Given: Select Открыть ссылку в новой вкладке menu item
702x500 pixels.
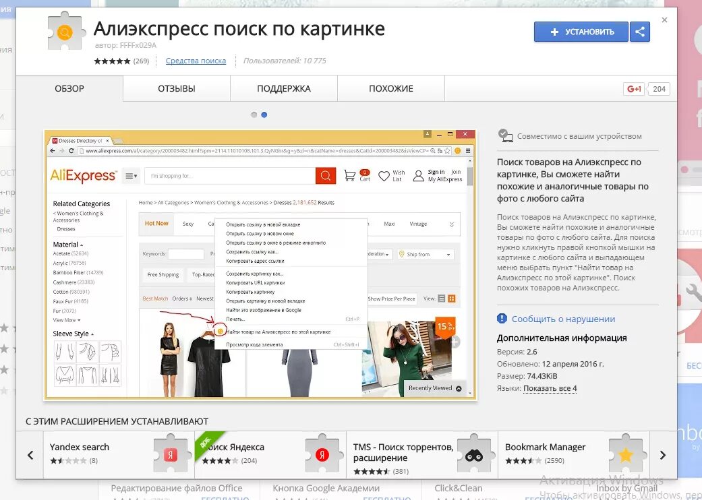Looking at the screenshot, I should click(x=263, y=224).
